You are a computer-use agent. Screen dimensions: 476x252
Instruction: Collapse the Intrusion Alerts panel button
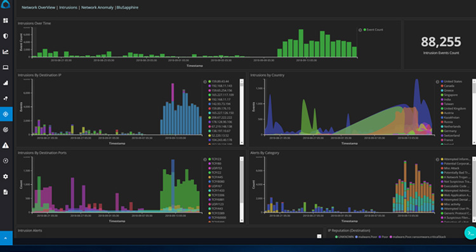(319, 236)
